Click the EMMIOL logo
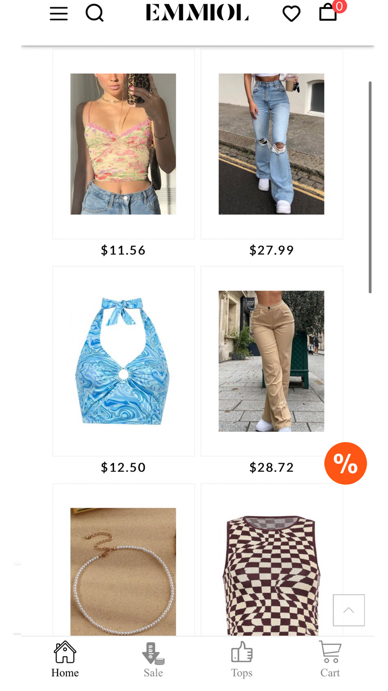Image resolution: width=388 pixels, height=691 pixels. tap(197, 12)
